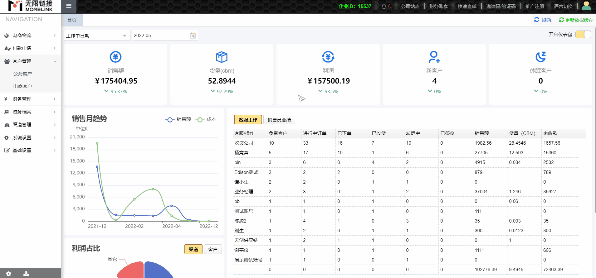
Task: Click the 销售额 yen icon
Action: (115, 57)
